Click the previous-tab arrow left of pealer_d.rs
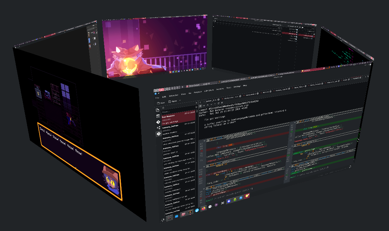The height and width of the screenshot is (231, 389). tap(200, 102)
